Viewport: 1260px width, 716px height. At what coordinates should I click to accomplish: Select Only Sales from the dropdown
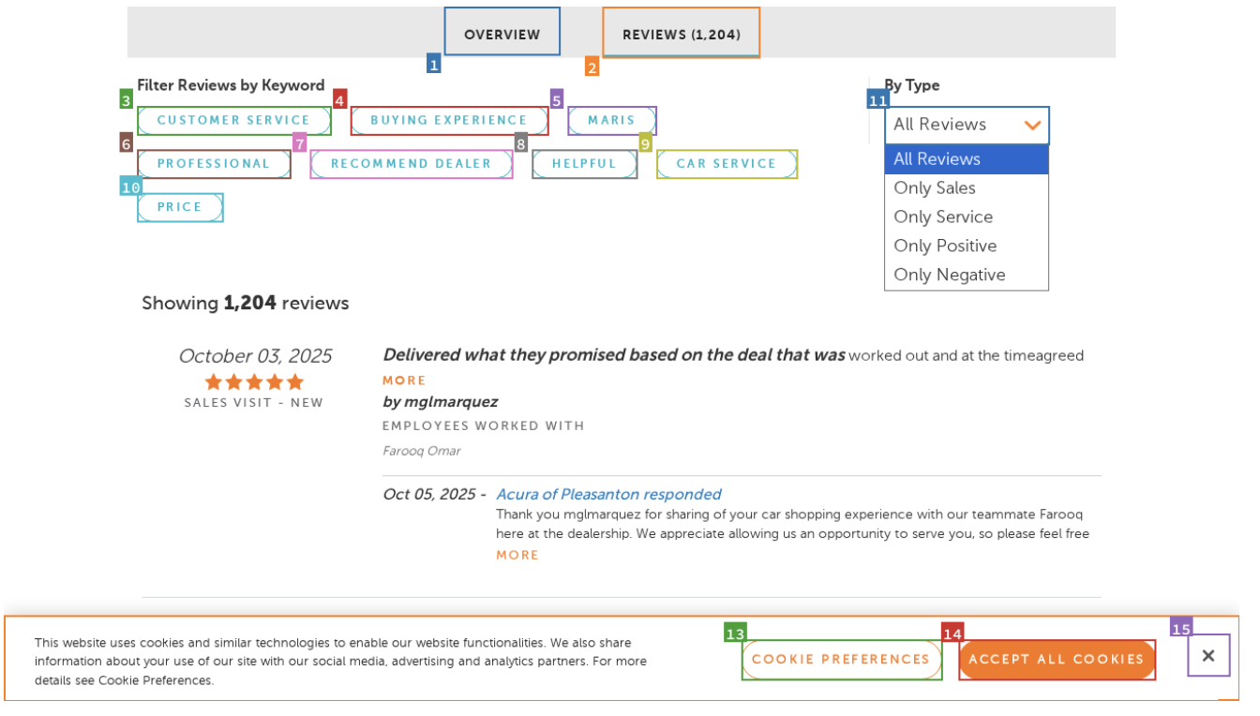pyautogui.click(x=935, y=187)
